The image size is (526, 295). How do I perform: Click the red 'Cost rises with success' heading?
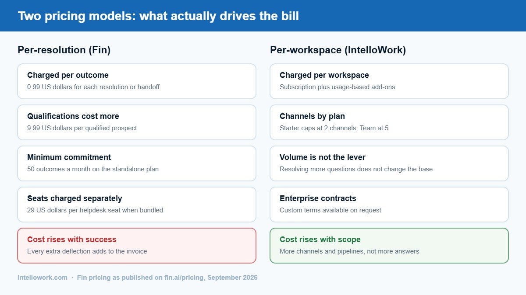pyautogui.click(x=72, y=239)
